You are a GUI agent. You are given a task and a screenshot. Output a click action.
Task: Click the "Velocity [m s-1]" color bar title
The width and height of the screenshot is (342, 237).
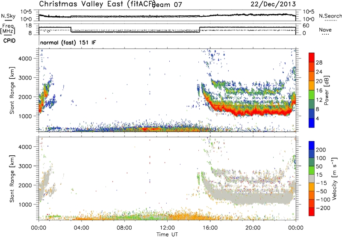click(x=334, y=178)
